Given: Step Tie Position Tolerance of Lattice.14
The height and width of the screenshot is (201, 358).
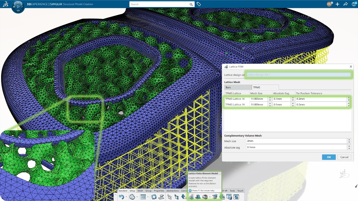Looking at the screenshot, I should click(x=349, y=105).
